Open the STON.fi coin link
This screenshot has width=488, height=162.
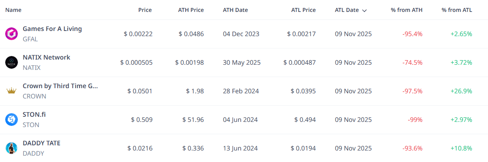pyautogui.click(x=34, y=114)
